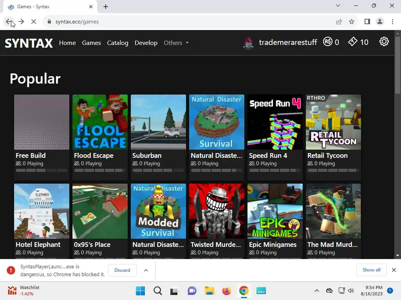Open Develop in the navbar
The image size is (401, 300).
coord(146,43)
